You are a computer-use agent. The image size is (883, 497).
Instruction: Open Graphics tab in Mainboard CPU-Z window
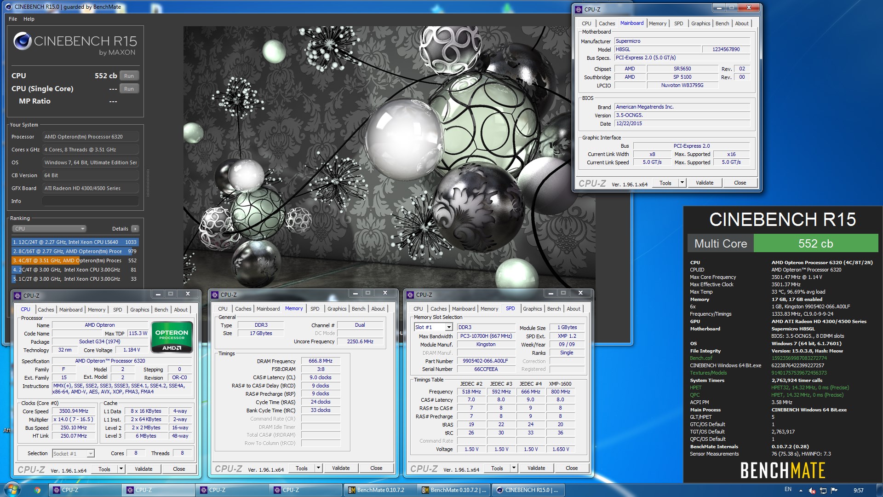(x=700, y=23)
